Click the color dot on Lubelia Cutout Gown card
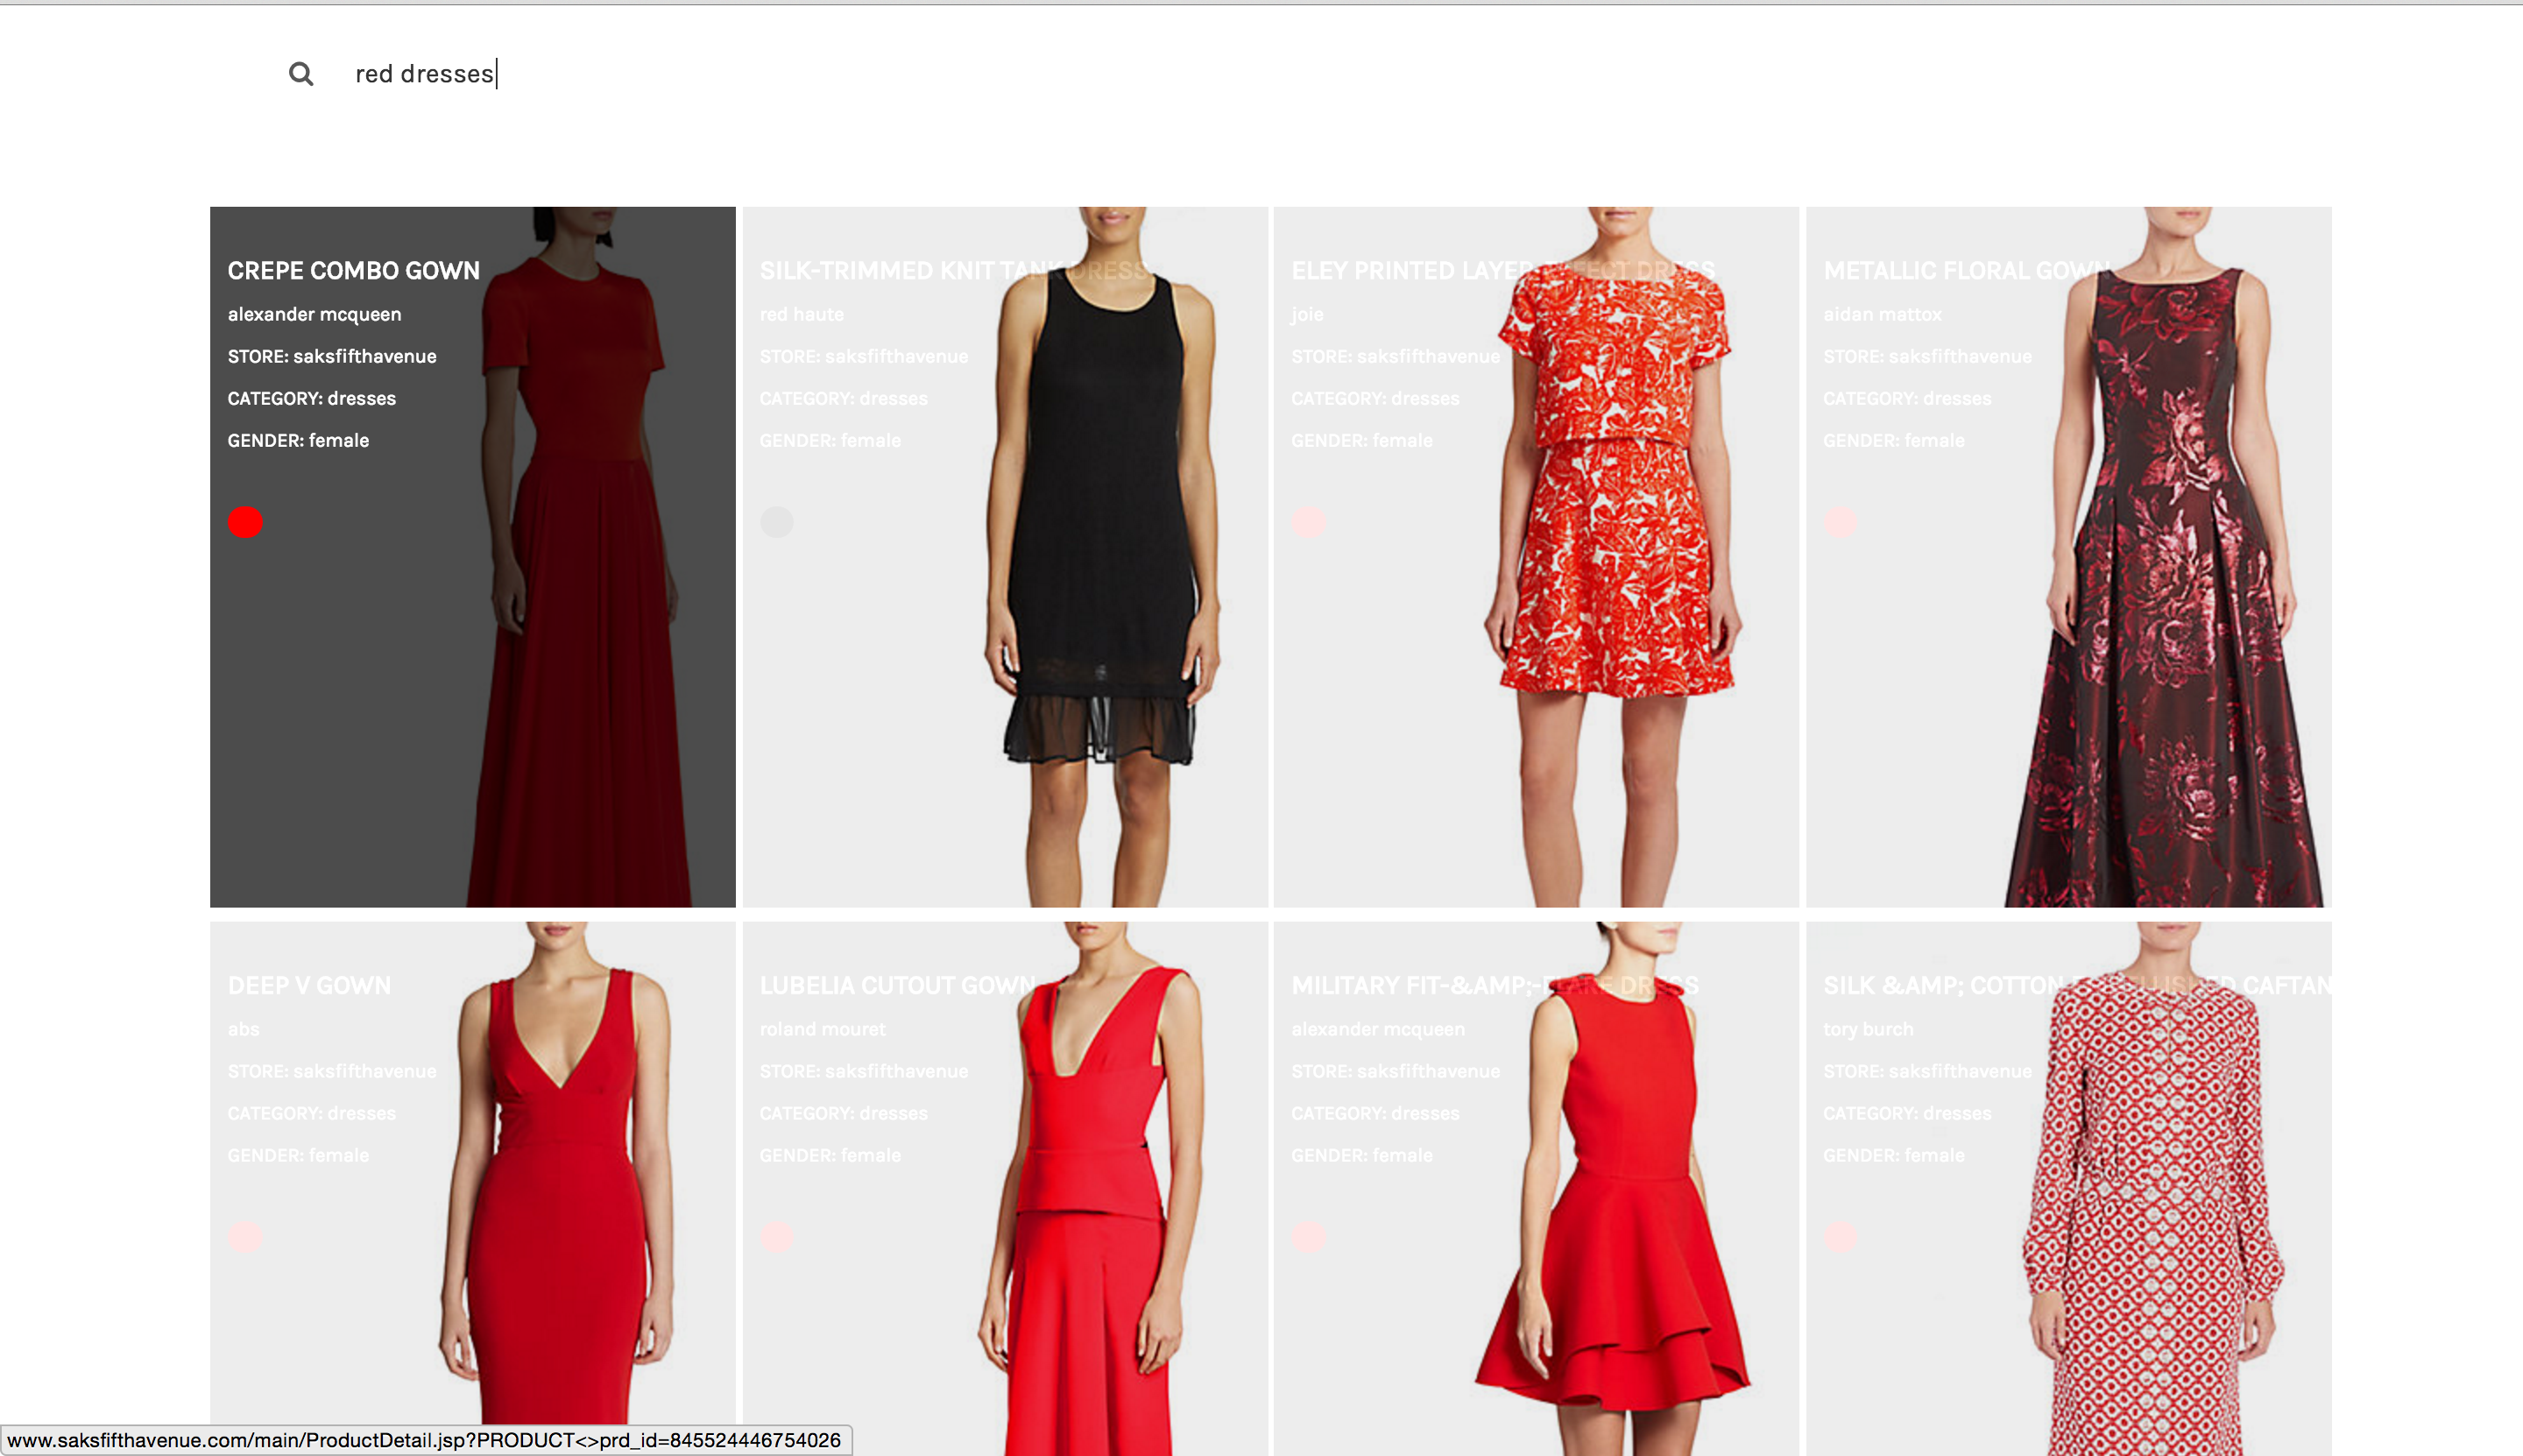The image size is (2523, 1456). point(777,1237)
